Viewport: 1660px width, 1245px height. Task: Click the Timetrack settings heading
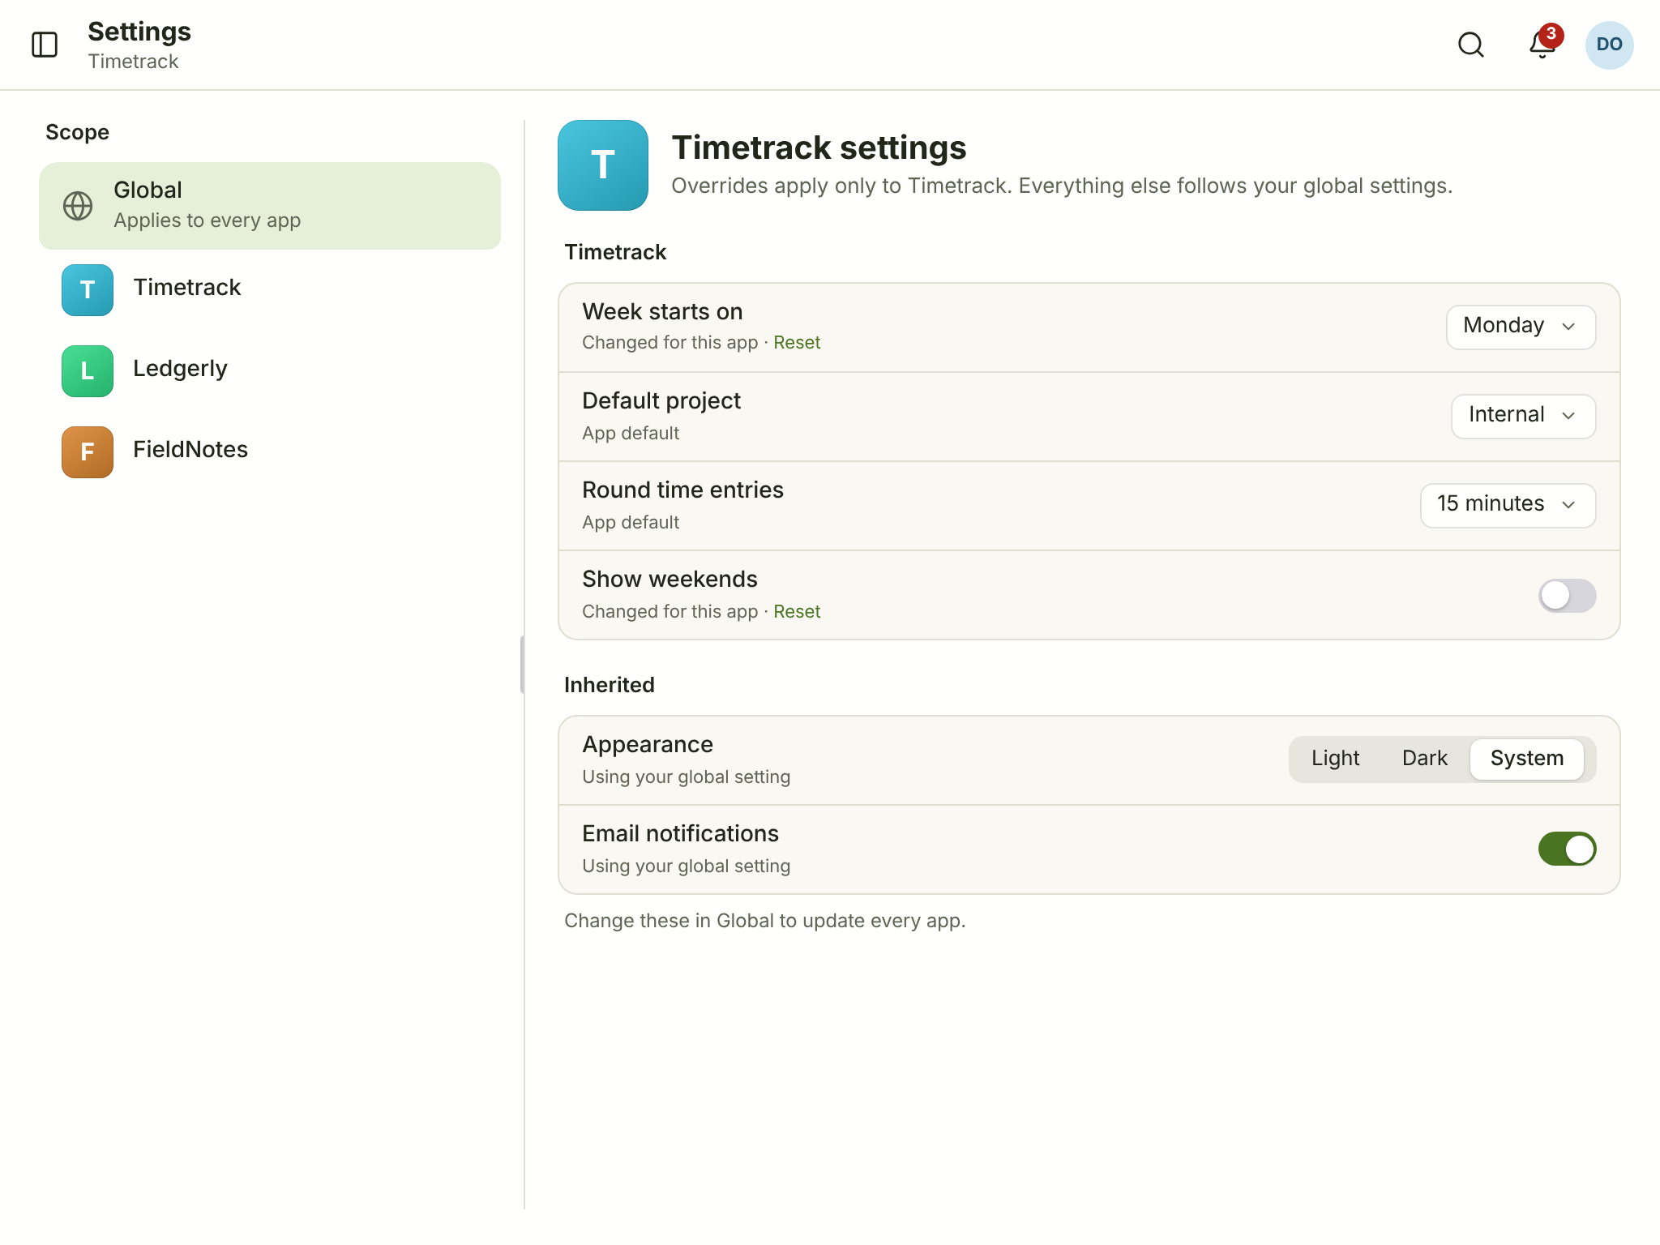(x=819, y=148)
